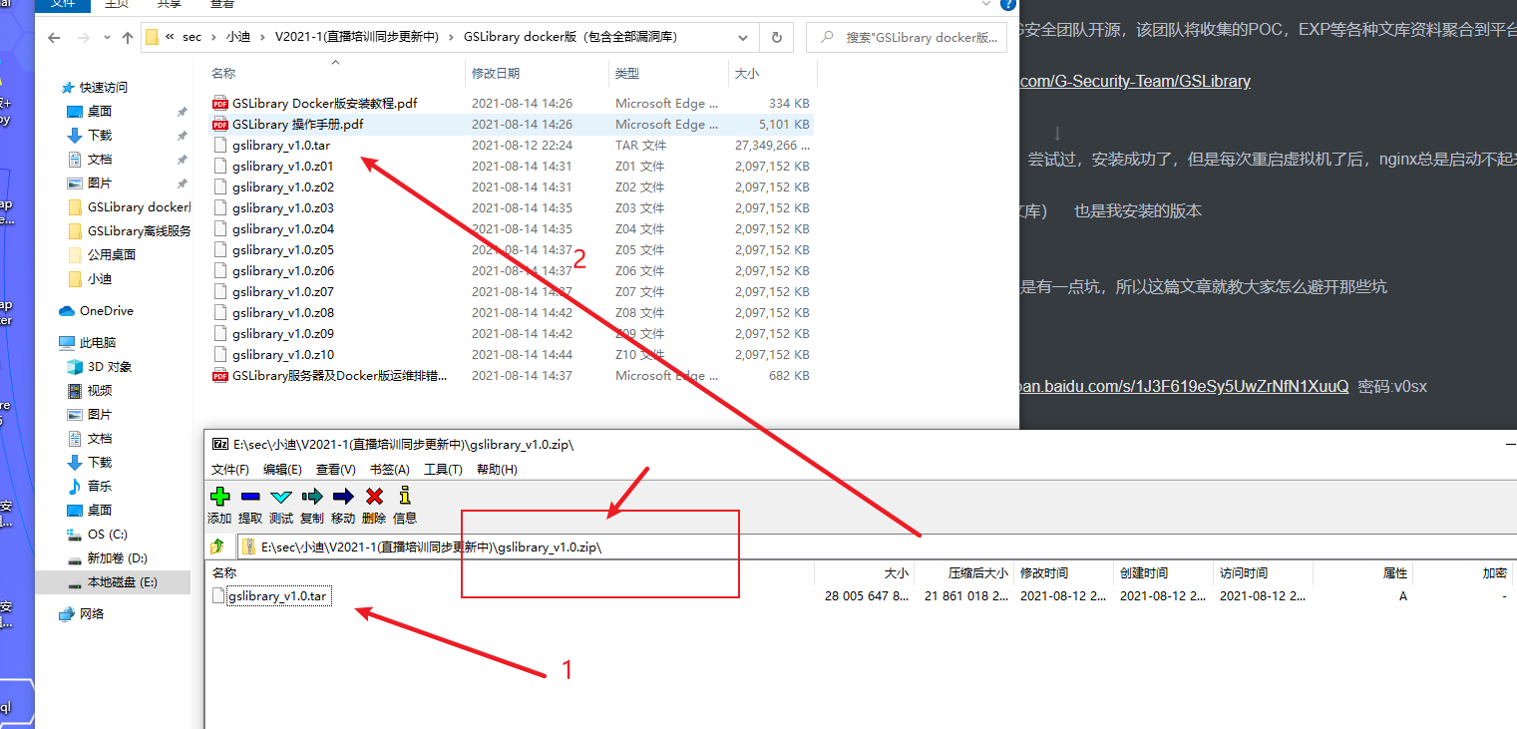Click the 7-Zip Delete (删除) toolbar icon
The width and height of the screenshot is (1517, 729).
tap(374, 497)
